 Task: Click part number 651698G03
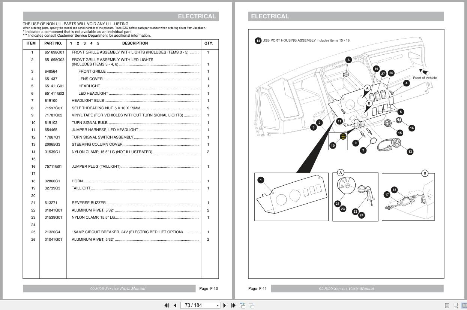tap(54, 60)
